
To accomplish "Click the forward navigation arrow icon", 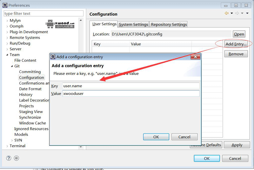I will [237, 13].
